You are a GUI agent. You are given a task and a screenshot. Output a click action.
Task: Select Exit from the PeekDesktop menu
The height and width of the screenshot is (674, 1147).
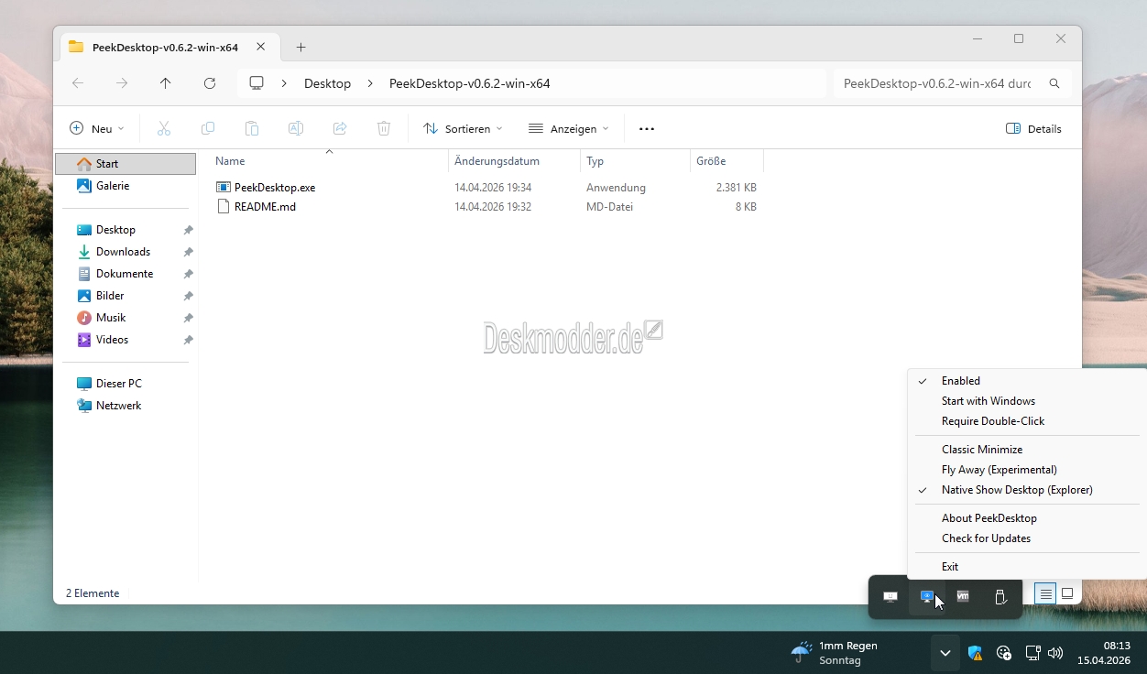click(950, 567)
